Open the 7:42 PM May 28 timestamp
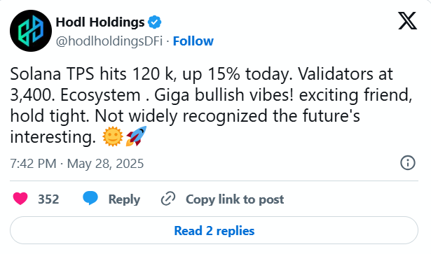Viewport: 431px width, 254px height. pyautogui.click(x=77, y=164)
